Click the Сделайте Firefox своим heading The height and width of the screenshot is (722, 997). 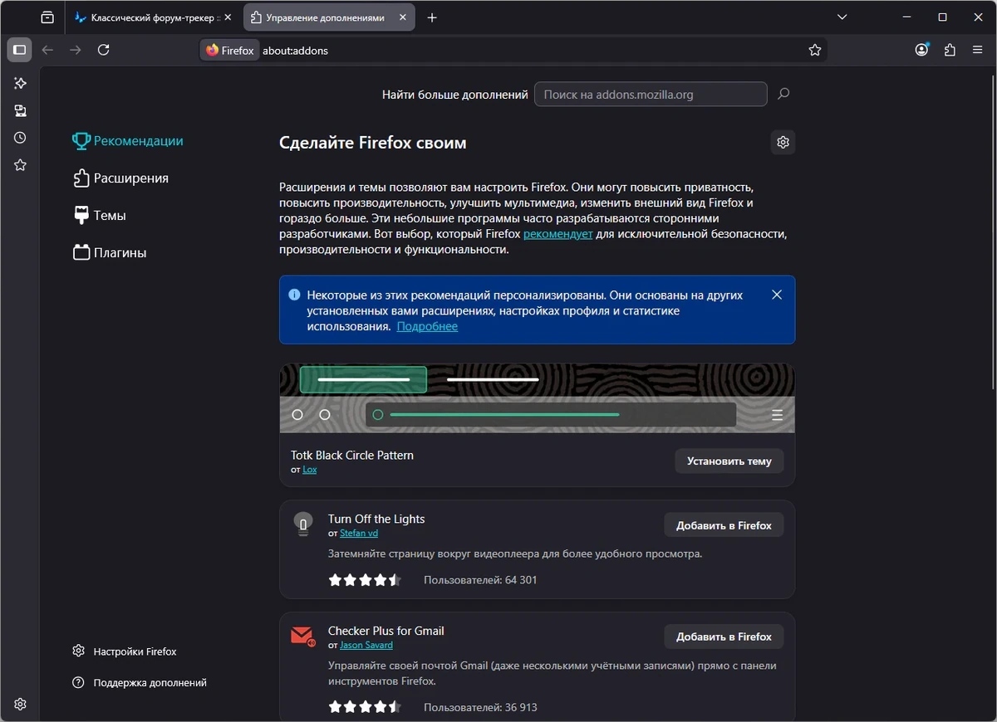click(373, 143)
